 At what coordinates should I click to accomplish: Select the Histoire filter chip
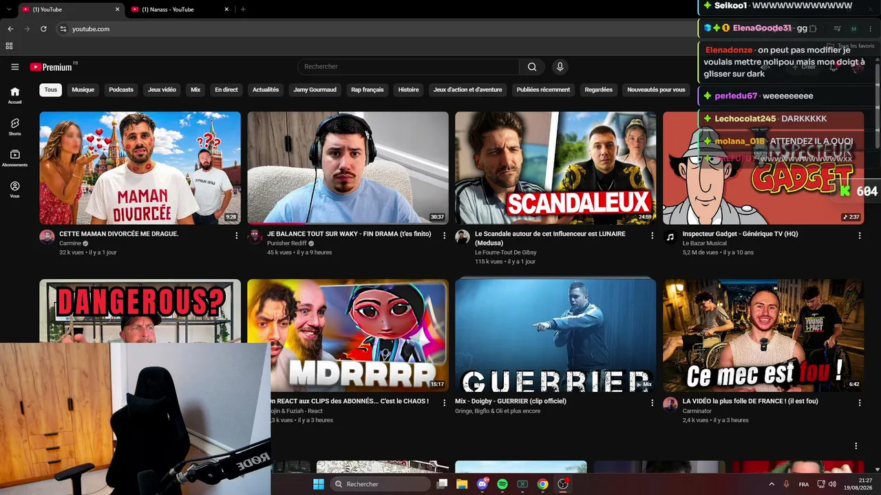point(408,89)
